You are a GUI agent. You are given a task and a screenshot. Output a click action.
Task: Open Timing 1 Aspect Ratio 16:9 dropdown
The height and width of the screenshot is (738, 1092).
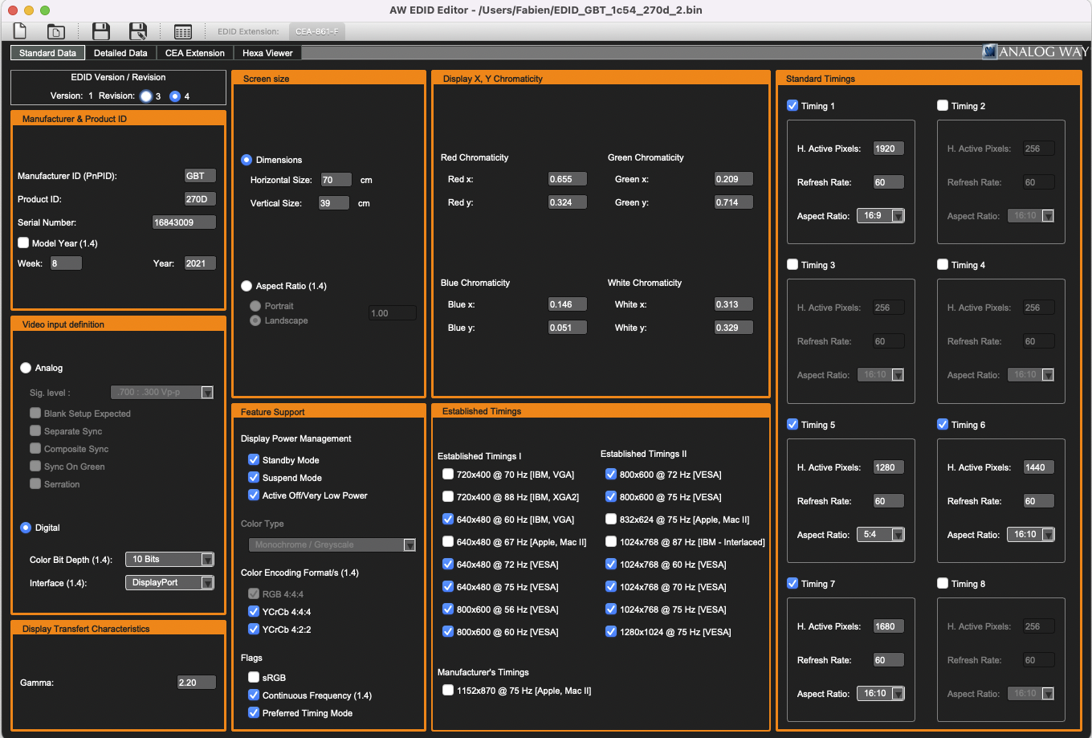pos(881,216)
